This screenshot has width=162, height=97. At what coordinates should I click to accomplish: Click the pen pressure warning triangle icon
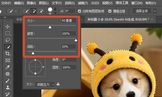pyautogui.click(x=58, y=84)
